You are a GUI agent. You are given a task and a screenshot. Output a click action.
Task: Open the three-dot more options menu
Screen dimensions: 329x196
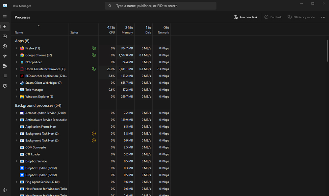323,17
